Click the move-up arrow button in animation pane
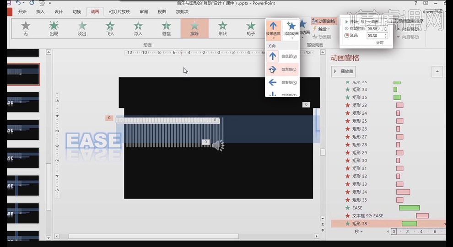The height and width of the screenshot is (247, 453). tap(437, 71)
